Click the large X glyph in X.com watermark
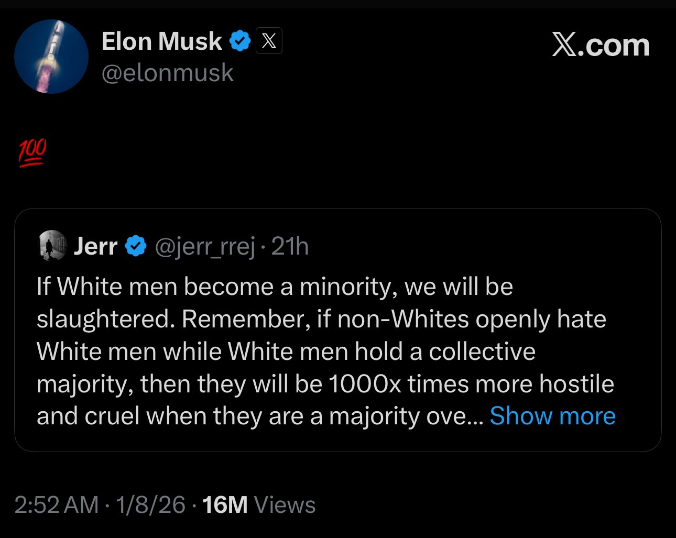This screenshot has width=676, height=538. 564,46
